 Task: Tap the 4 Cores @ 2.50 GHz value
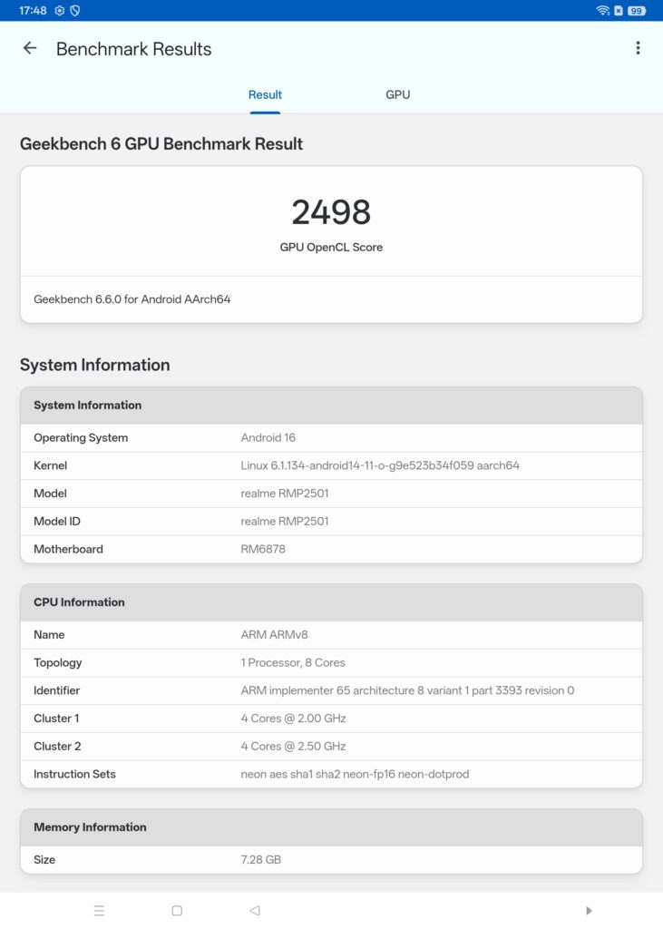[x=293, y=746]
